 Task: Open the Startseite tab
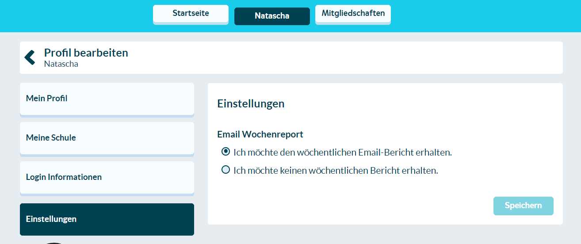(191, 14)
